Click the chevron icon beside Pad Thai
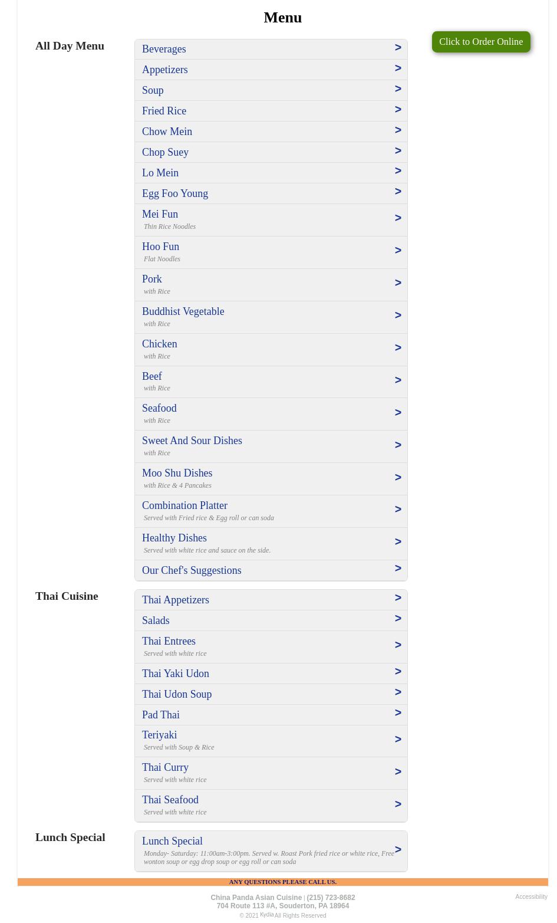This screenshot has width=557, height=923. 398,713
